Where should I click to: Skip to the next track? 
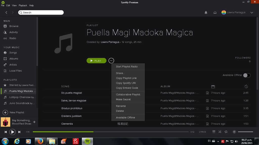tap(19, 132)
